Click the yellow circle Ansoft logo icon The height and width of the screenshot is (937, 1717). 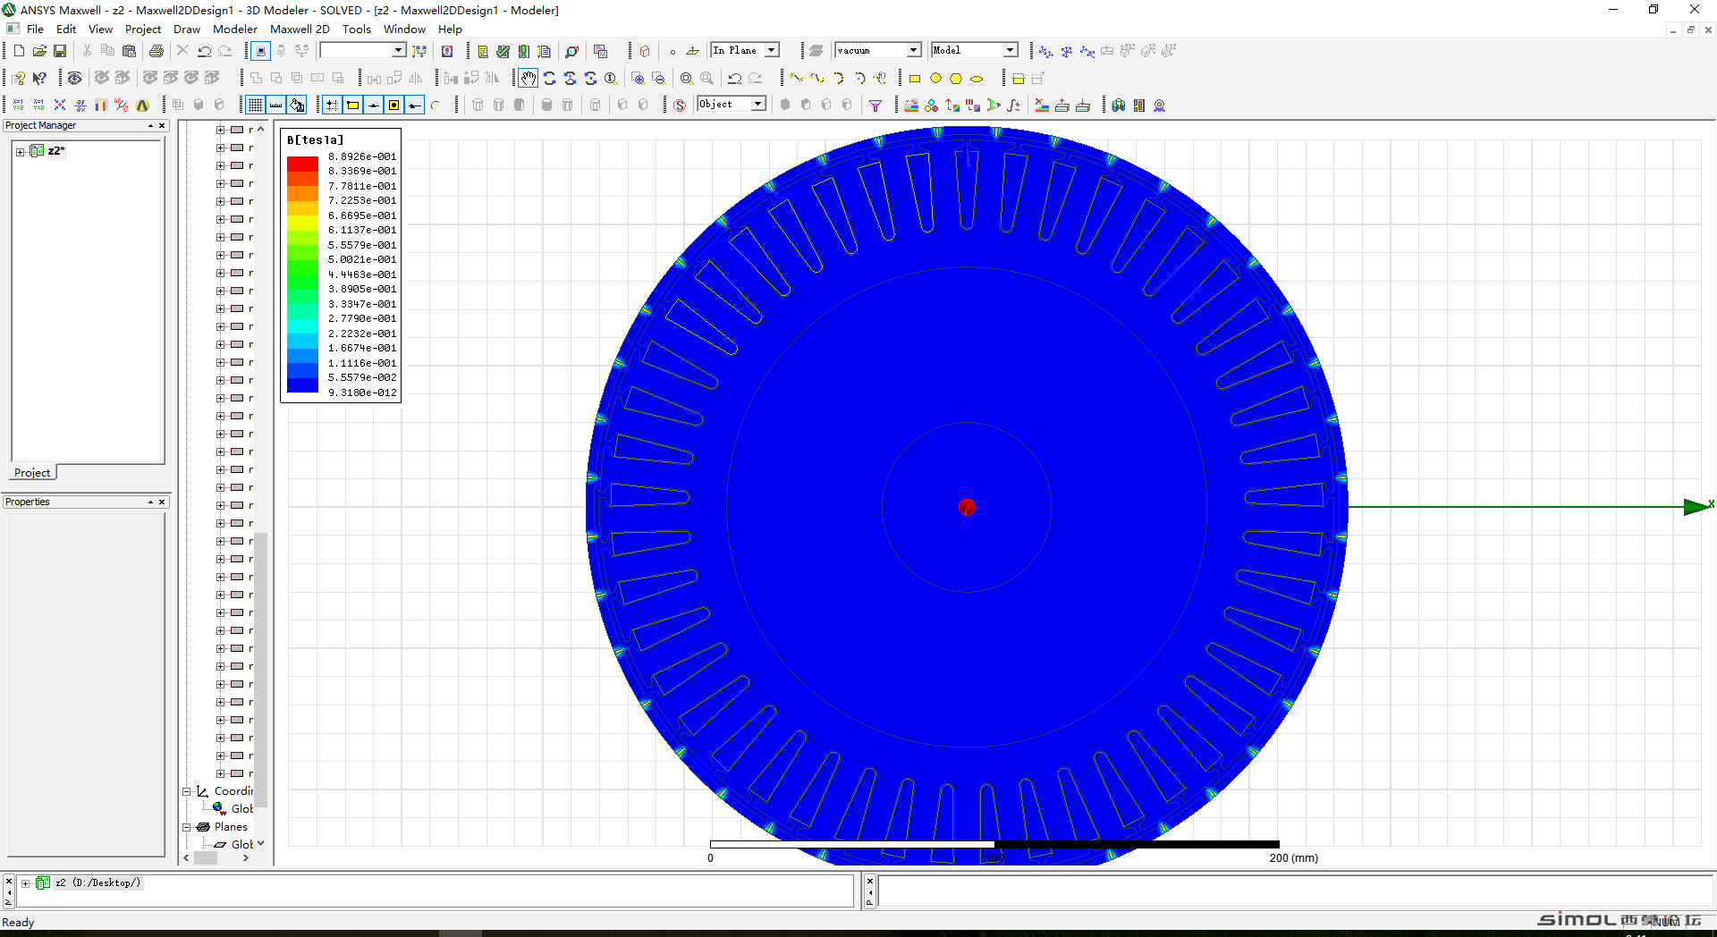point(142,106)
